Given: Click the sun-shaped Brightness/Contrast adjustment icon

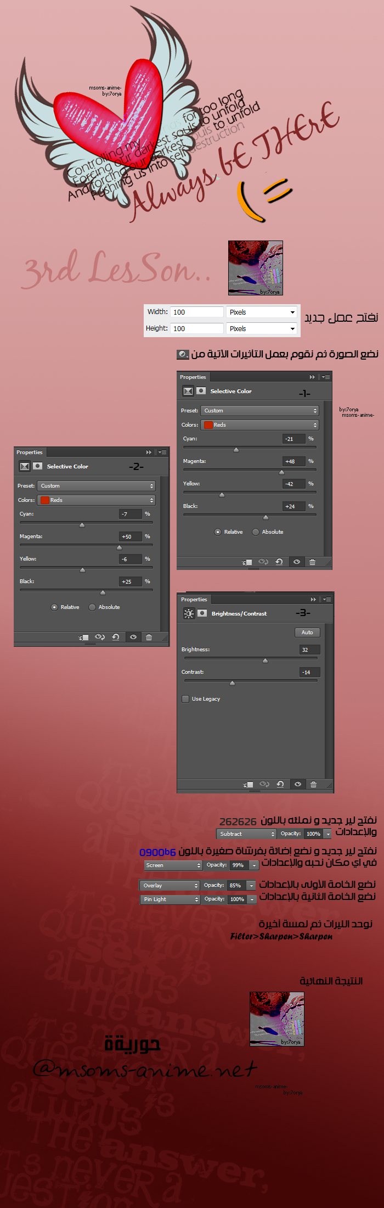Looking at the screenshot, I should point(189,613).
